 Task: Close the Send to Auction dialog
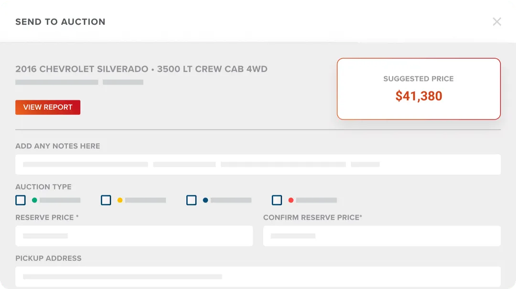click(x=497, y=21)
